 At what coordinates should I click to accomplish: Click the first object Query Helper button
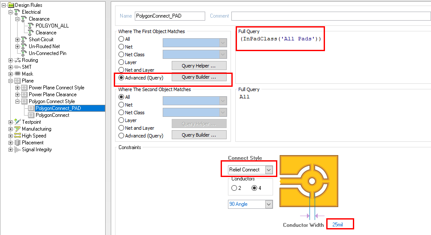pos(199,66)
